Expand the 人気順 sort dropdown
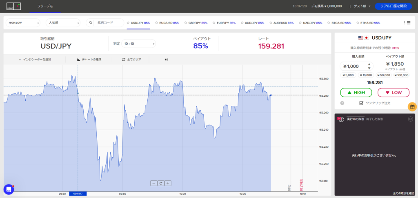418x198 pixels. point(63,23)
